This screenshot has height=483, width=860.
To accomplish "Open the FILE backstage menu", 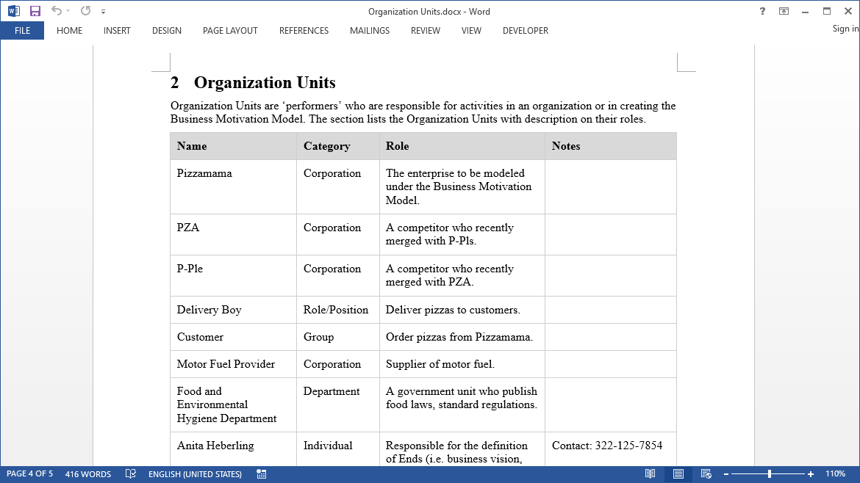I will (x=23, y=31).
